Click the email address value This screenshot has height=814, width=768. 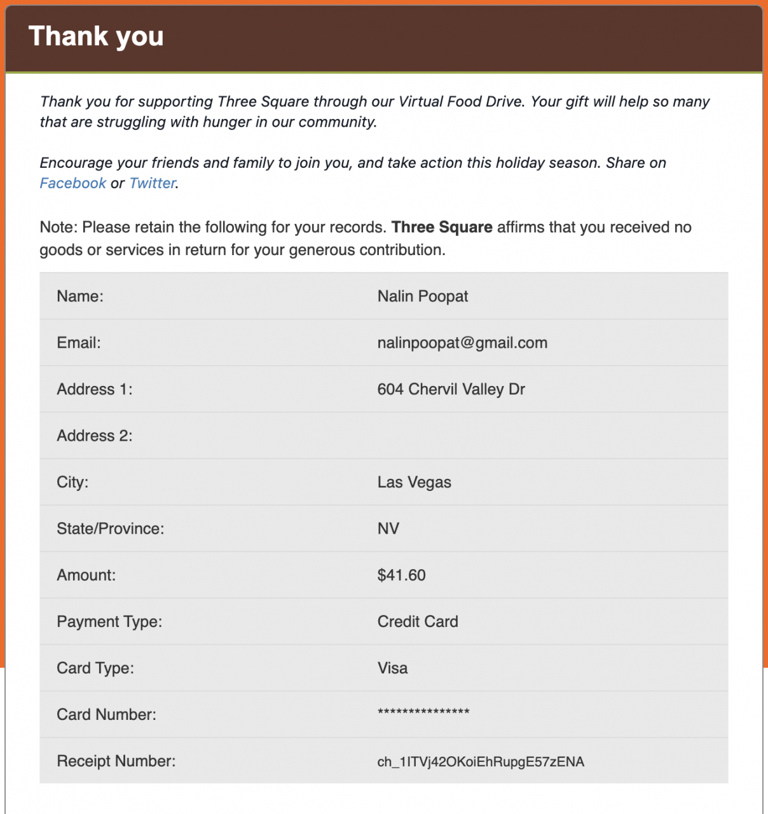pyautogui.click(x=462, y=343)
